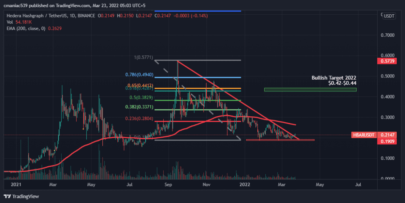Screen dimensions: 405x203
Task: Click the publisher line cmaniac539 published on TradingView.com
Action: 74,6
